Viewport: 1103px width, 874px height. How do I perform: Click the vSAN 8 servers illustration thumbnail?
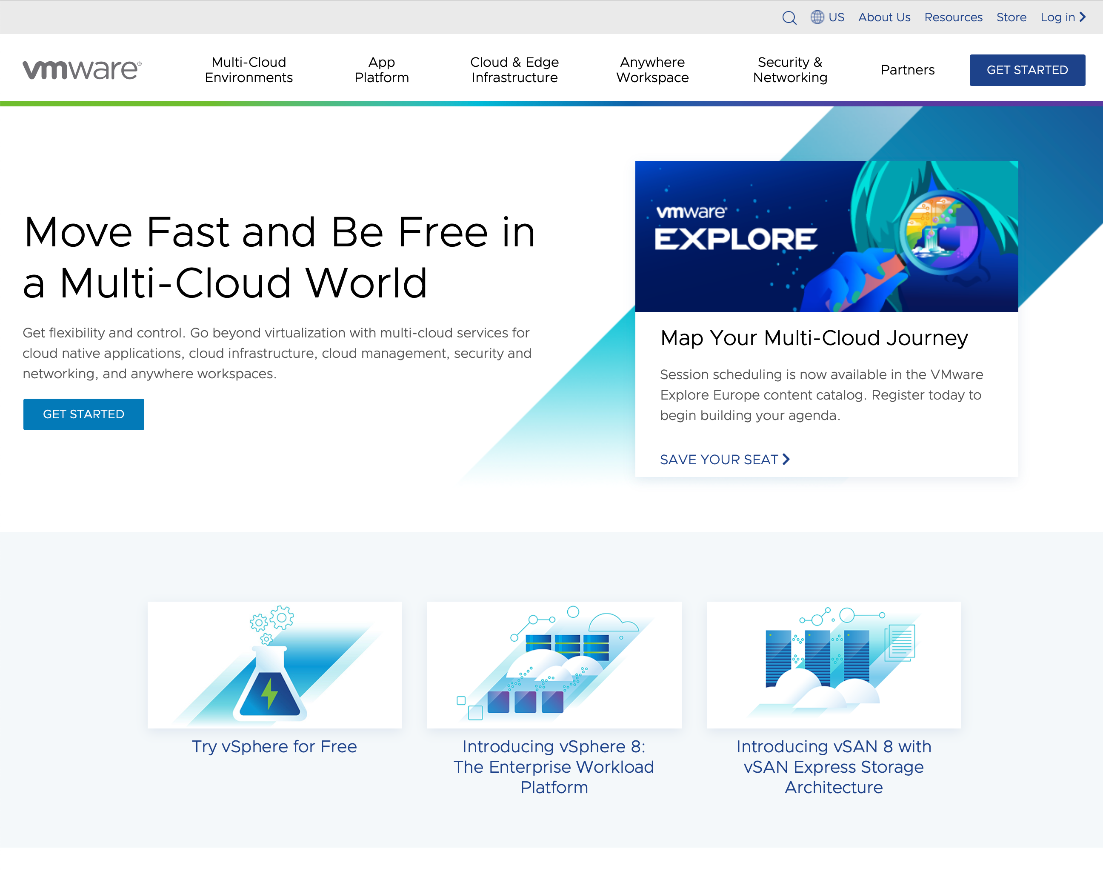click(834, 665)
